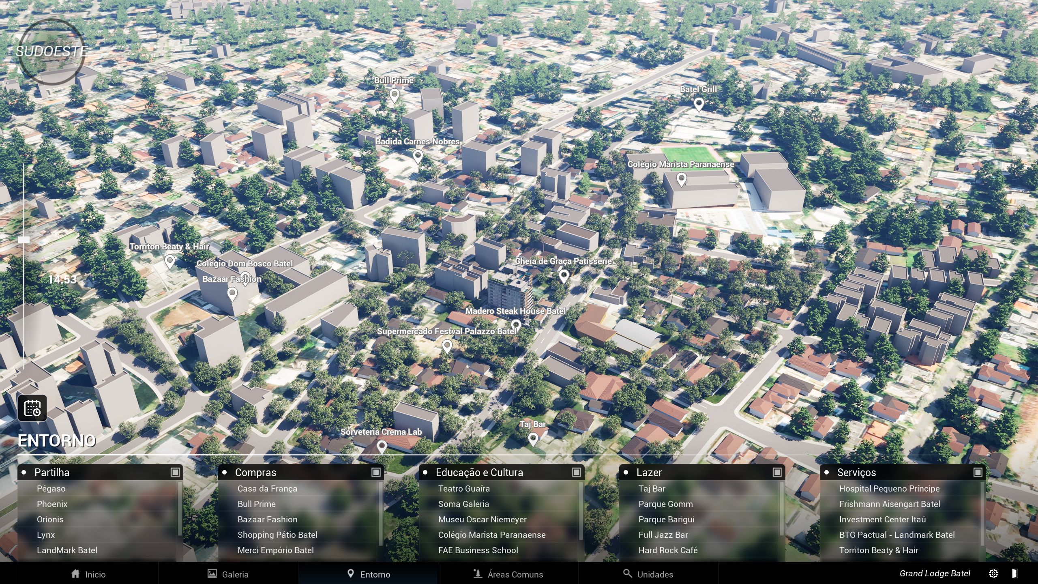This screenshot has height=584, width=1038.
Task: Click the Colégio Marista Paranaense map pin
Action: pos(682,179)
